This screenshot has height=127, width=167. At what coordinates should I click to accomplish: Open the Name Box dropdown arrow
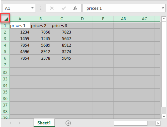(32, 8)
